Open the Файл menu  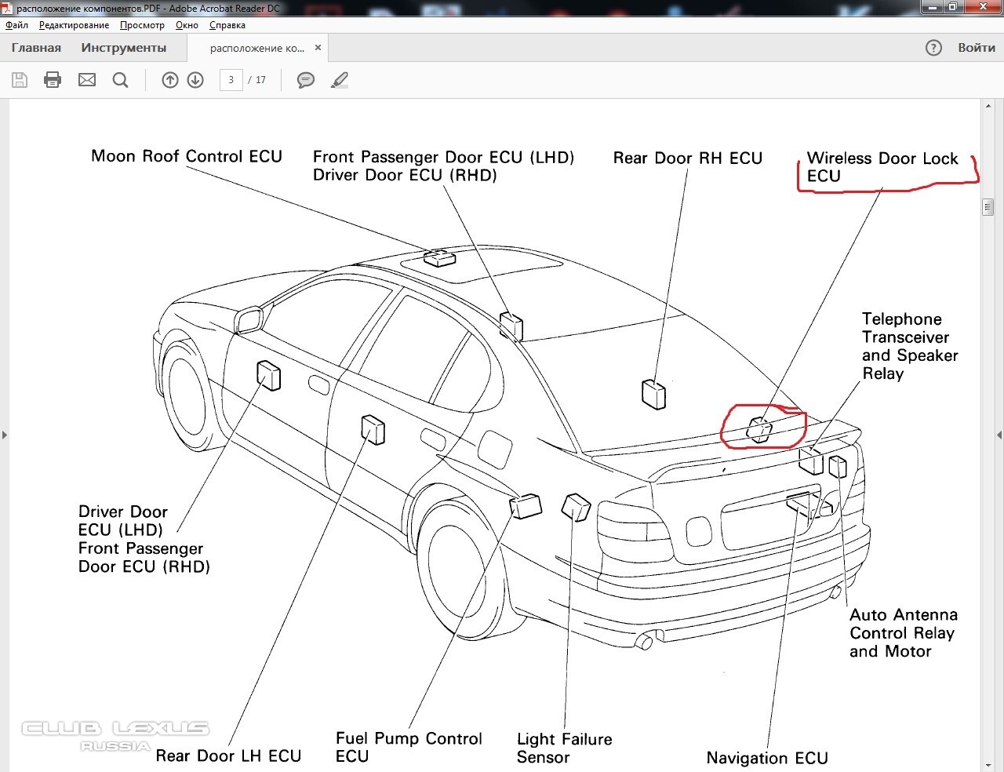16,25
